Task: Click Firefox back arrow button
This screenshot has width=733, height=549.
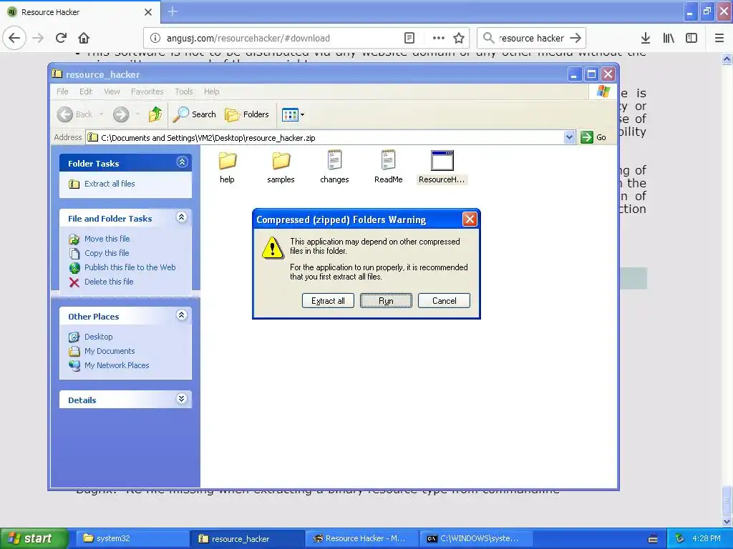Action: [x=14, y=38]
